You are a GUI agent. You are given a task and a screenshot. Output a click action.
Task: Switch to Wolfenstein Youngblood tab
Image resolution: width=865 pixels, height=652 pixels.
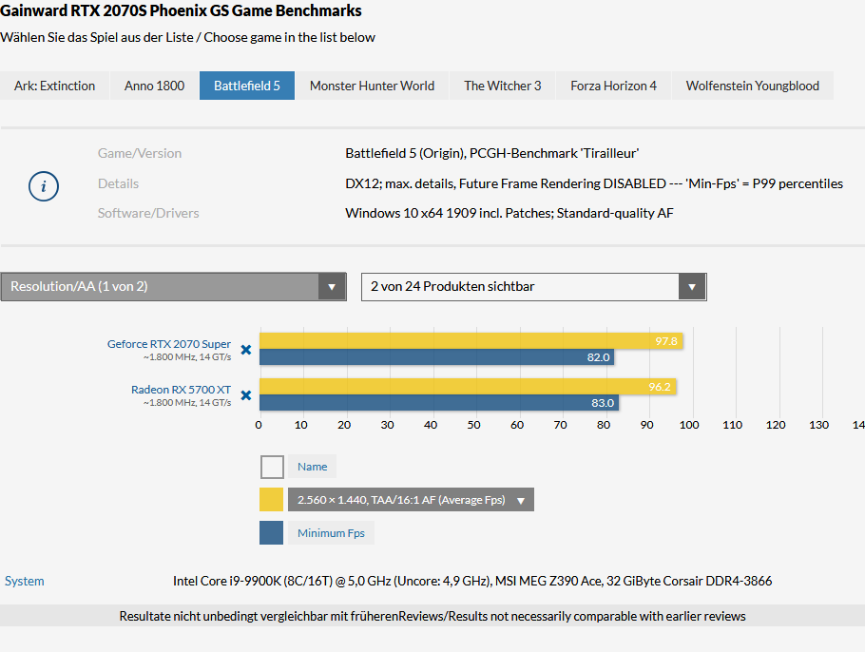tap(753, 86)
